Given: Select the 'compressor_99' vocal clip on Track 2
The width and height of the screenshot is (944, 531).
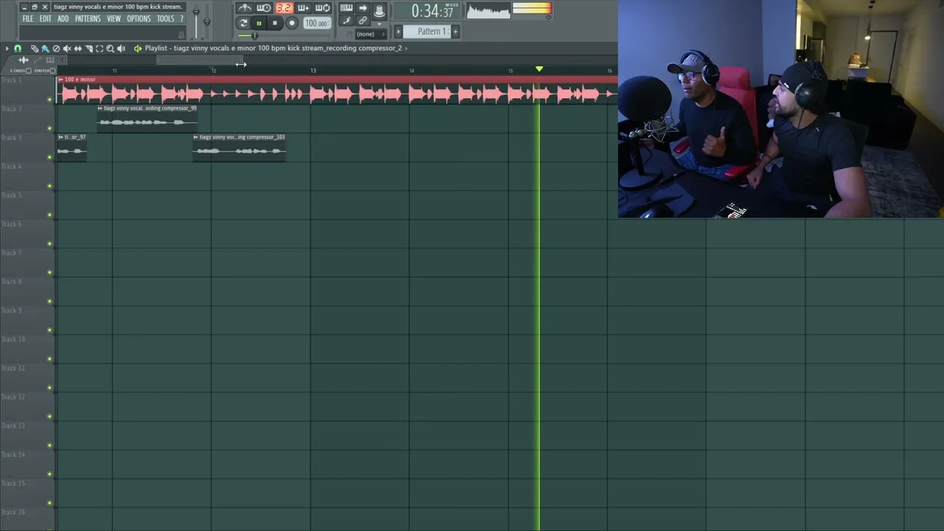Looking at the screenshot, I should (147, 119).
